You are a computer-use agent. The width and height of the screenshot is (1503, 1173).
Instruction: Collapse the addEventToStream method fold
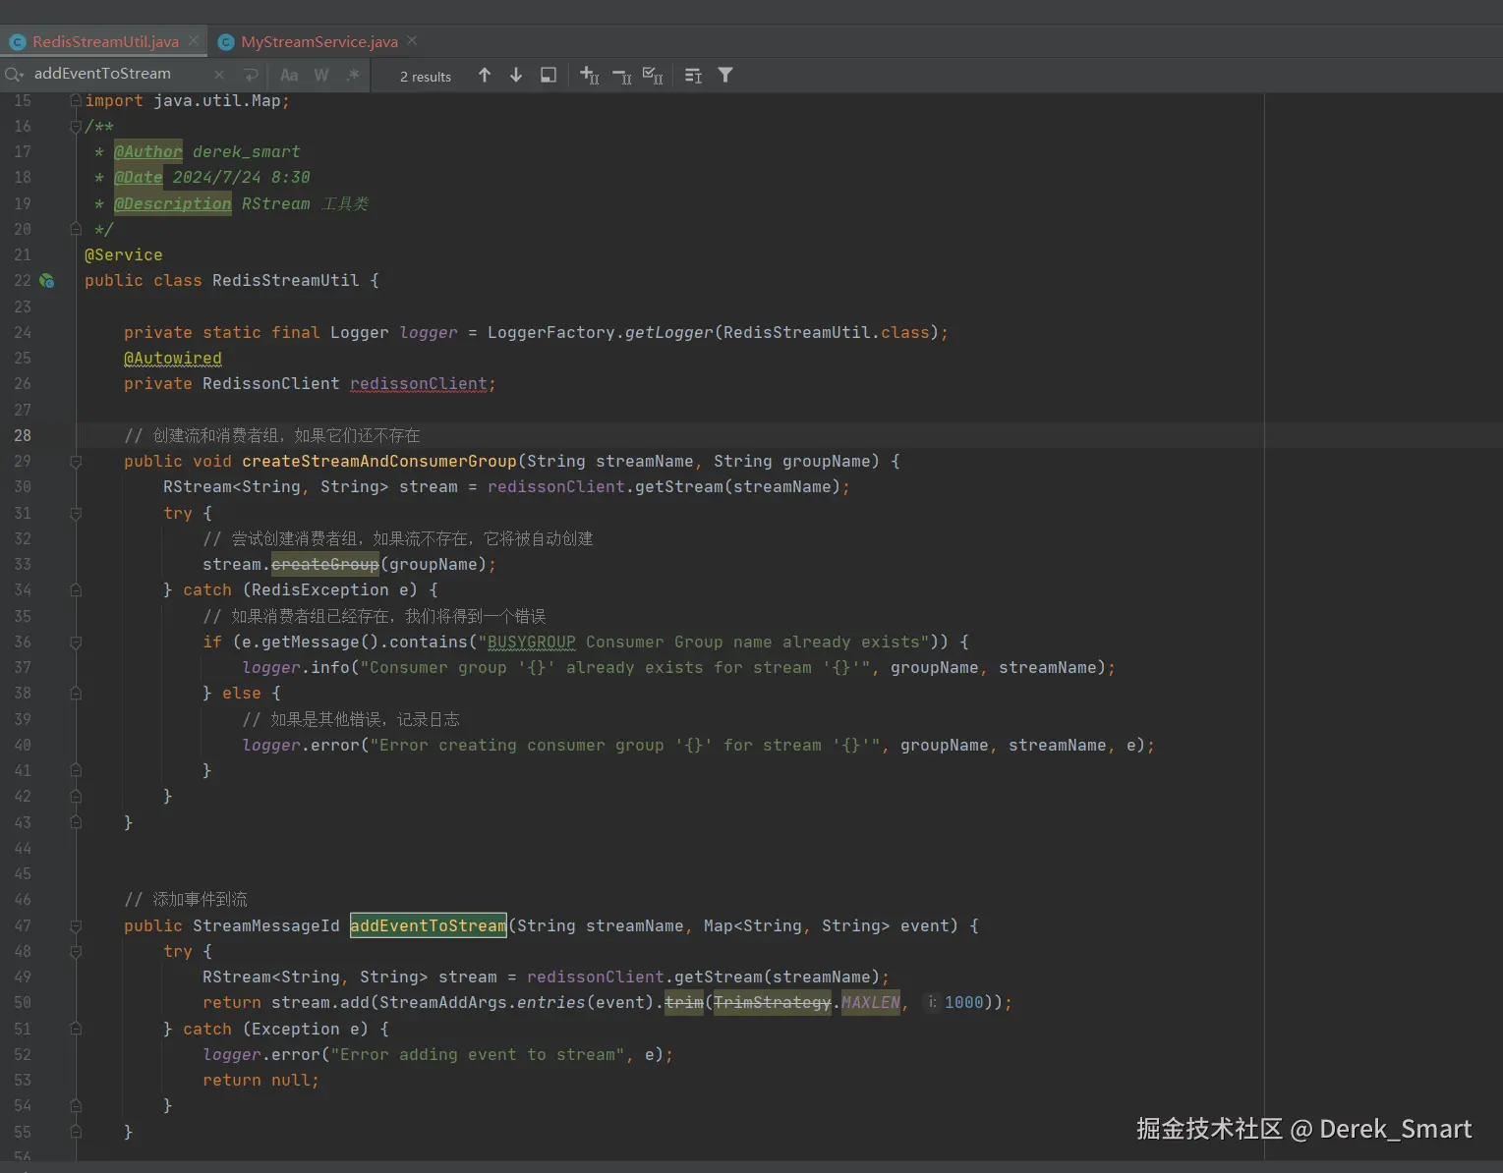76,926
